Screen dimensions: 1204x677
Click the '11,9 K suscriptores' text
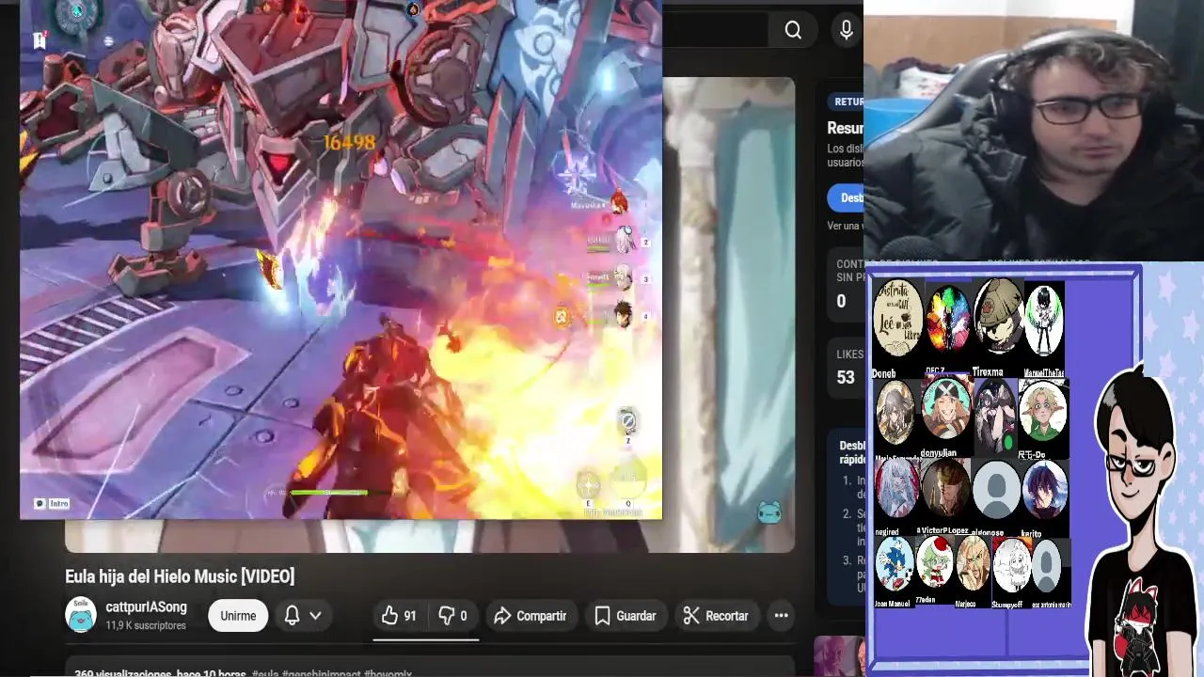pos(146,625)
